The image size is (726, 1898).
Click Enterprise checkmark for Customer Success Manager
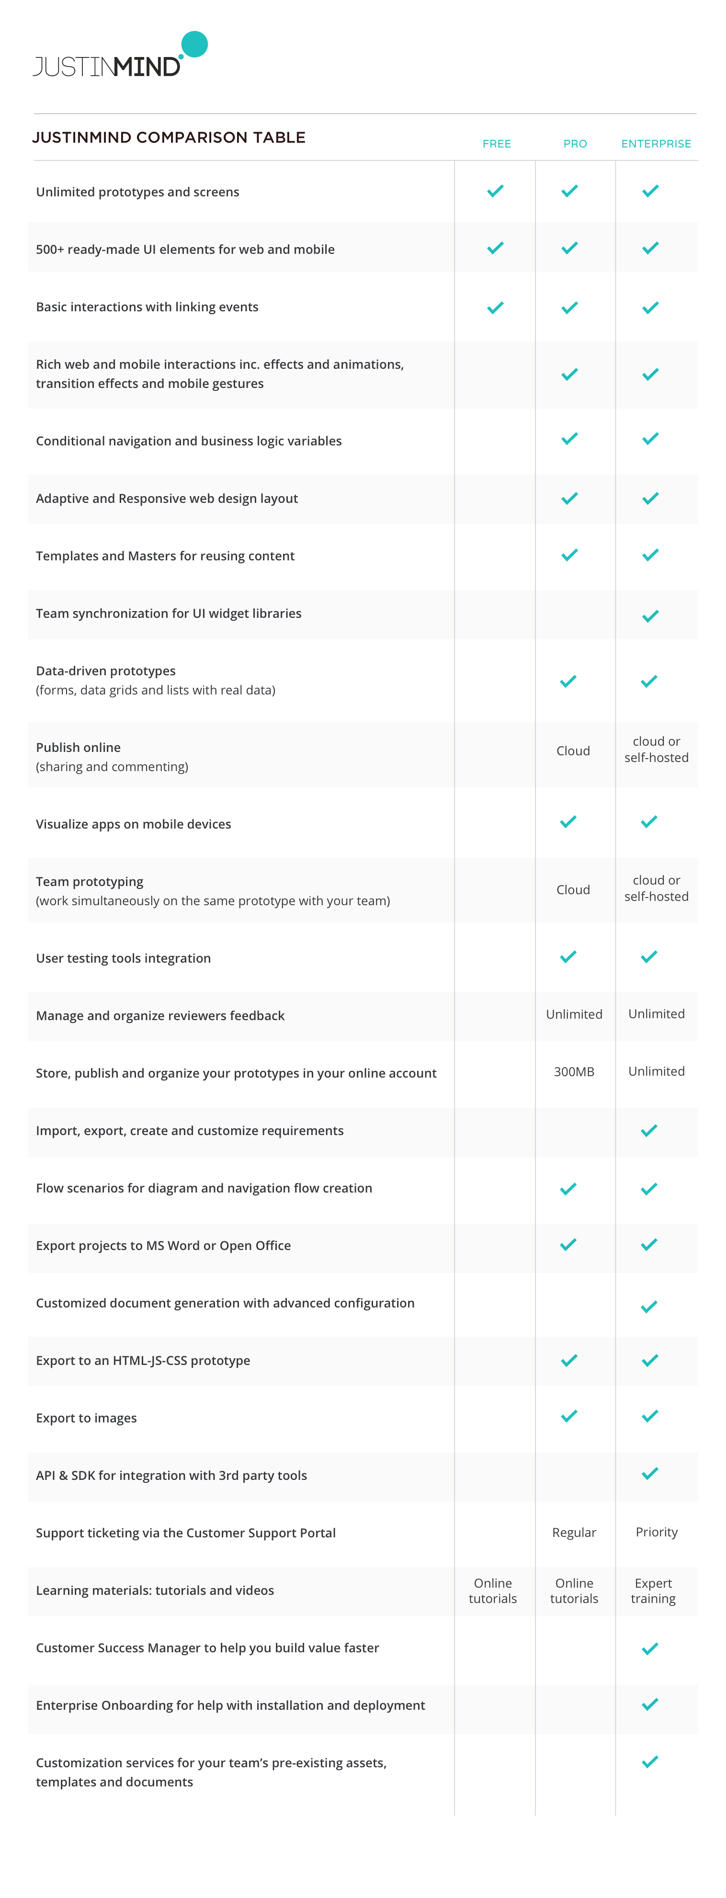pyautogui.click(x=649, y=1648)
